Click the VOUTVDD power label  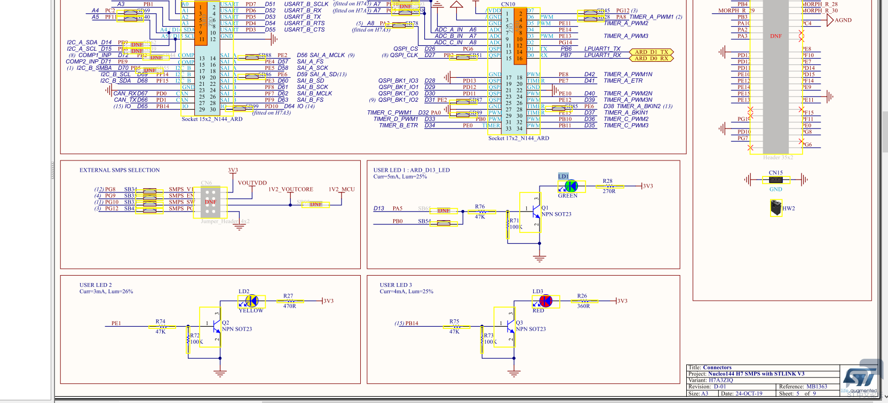coord(252,183)
